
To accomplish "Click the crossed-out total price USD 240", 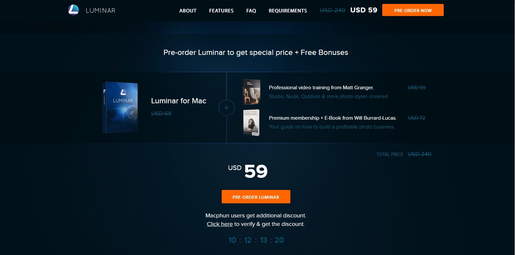I will click(x=420, y=154).
